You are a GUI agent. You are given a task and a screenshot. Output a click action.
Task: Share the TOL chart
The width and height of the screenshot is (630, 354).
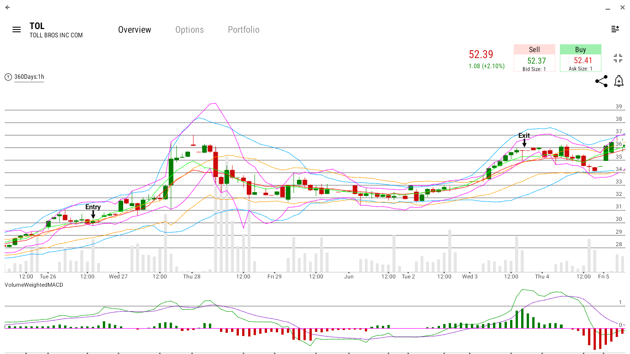point(601,82)
